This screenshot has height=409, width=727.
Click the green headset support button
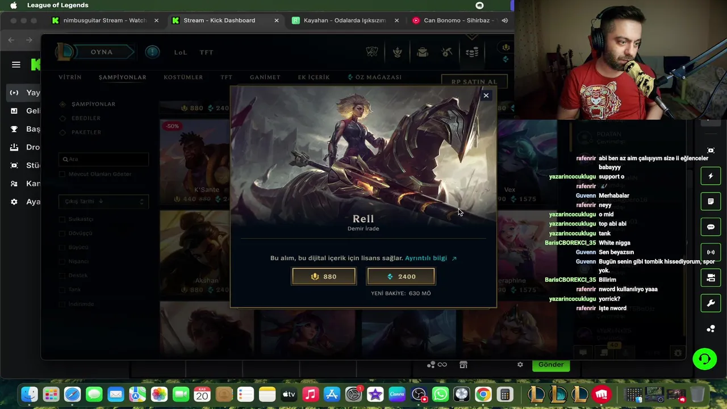click(x=705, y=358)
